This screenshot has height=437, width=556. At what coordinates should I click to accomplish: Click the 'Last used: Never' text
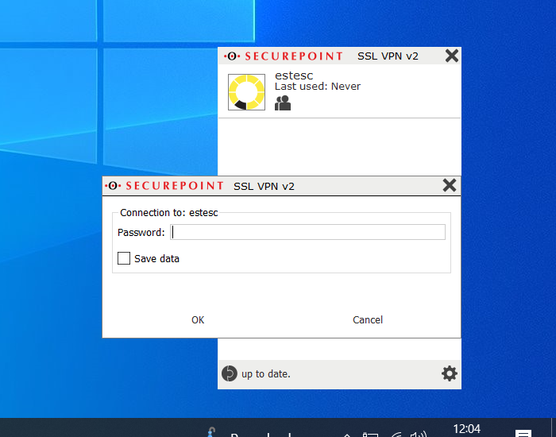(318, 86)
